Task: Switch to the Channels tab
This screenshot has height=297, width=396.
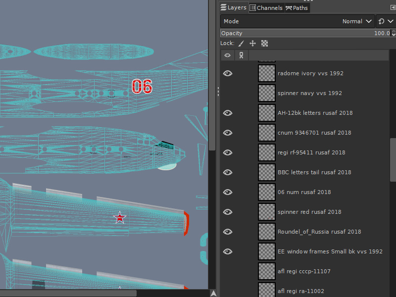Action: pos(266,7)
